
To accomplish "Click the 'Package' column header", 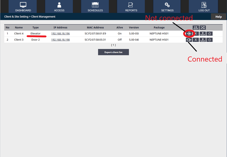I will point(159,27).
